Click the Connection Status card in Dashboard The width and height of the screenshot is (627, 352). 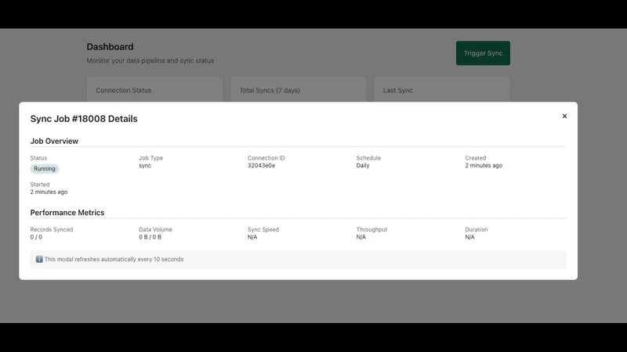(x=154, y=89)
